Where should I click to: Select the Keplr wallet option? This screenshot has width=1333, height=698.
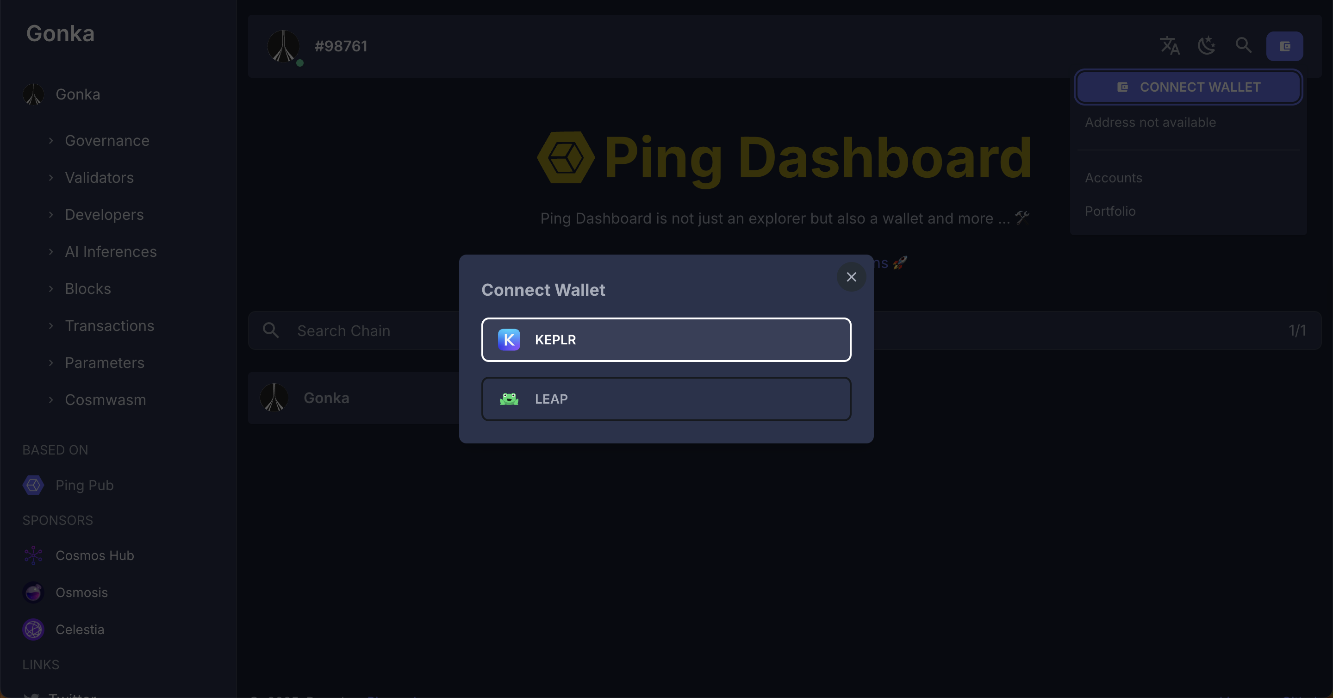click(666, 339)
